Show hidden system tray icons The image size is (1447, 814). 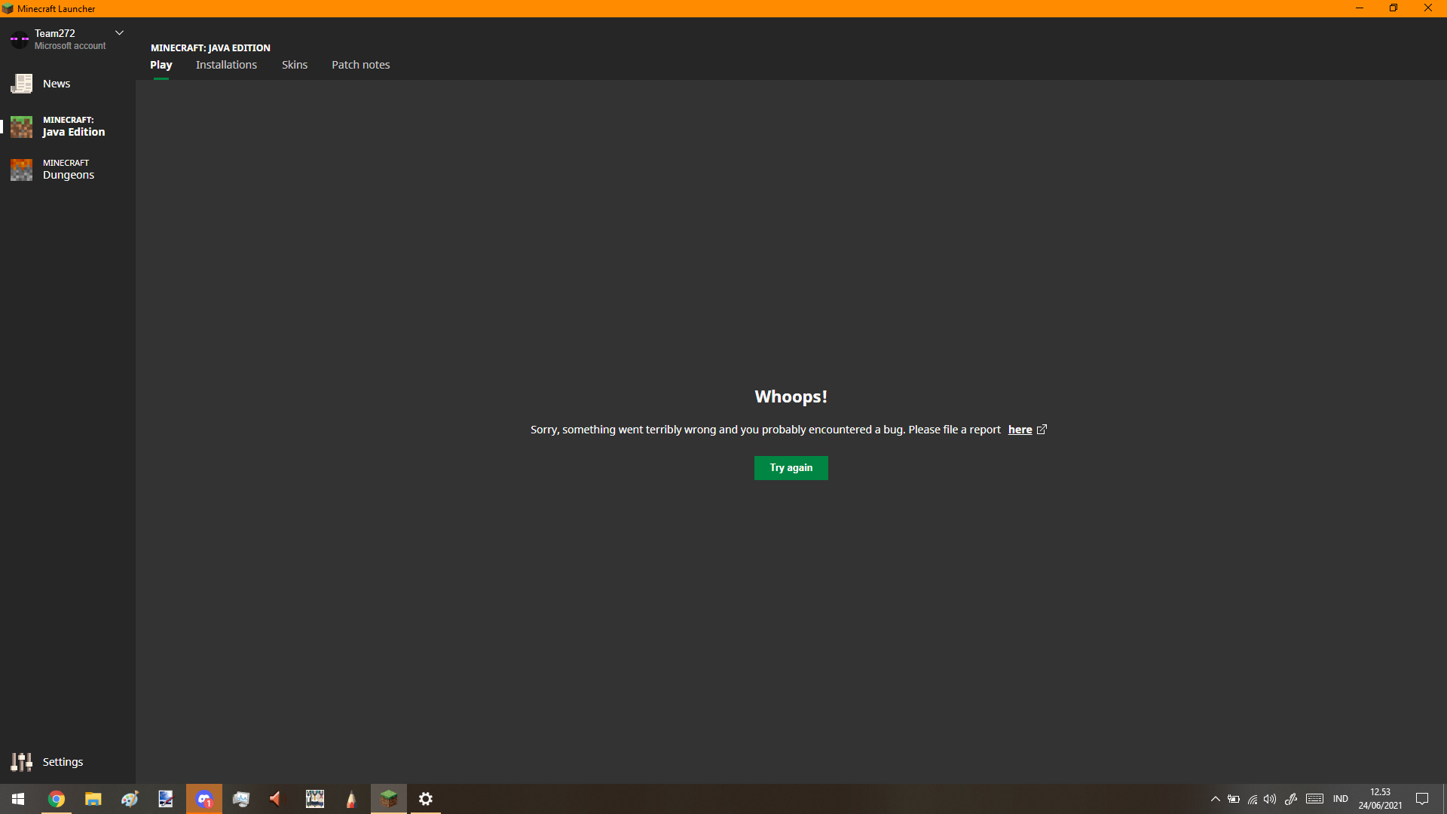point(1215,799)
